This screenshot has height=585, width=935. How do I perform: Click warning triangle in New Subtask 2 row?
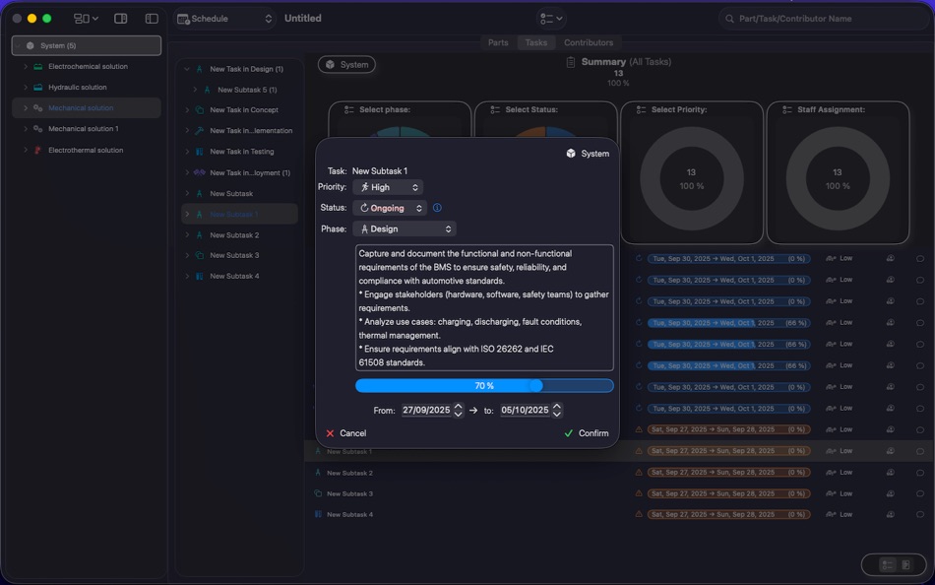coord(639,472)
